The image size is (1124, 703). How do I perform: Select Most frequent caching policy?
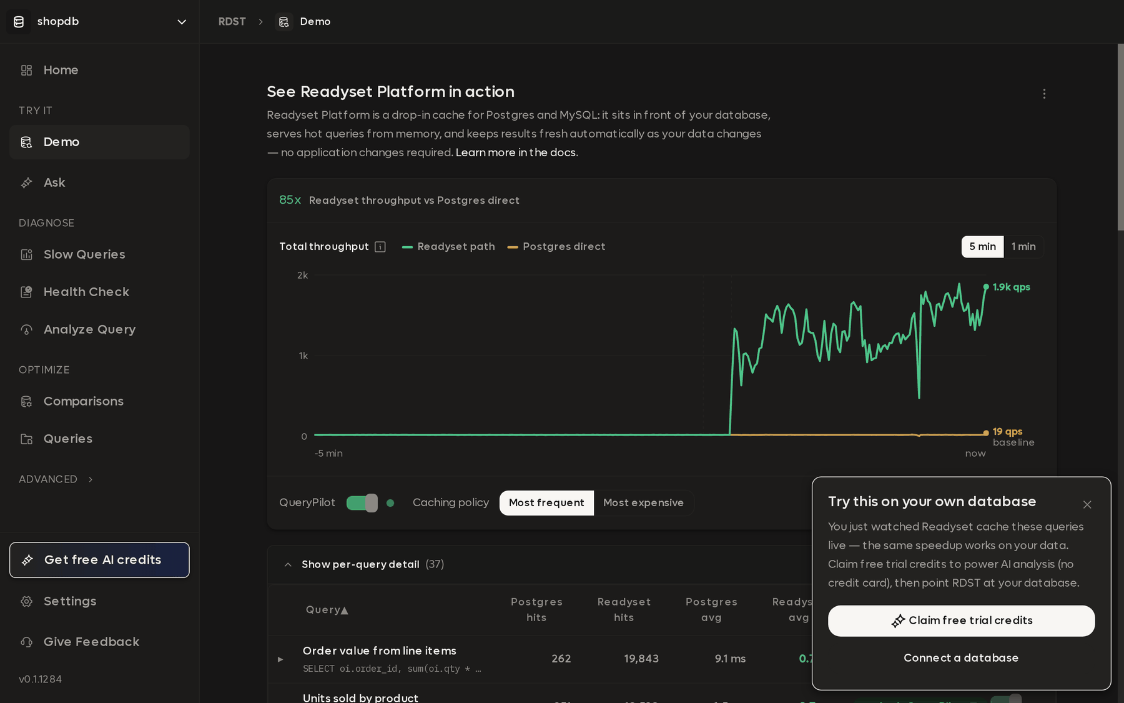[546, 503]
